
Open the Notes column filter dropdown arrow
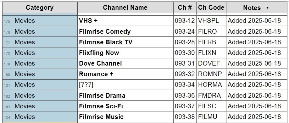(x=267, y=8)
